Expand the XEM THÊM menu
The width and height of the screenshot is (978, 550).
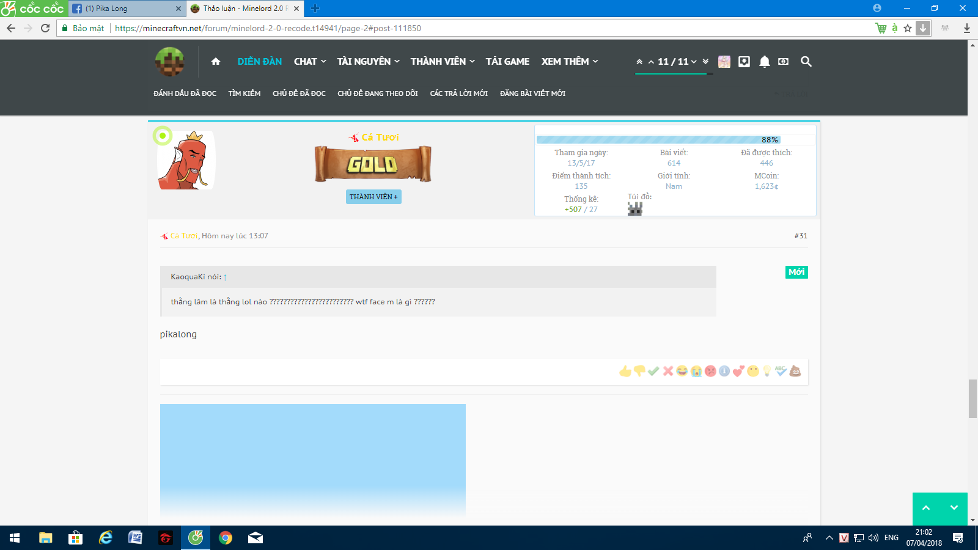point(570,62)
